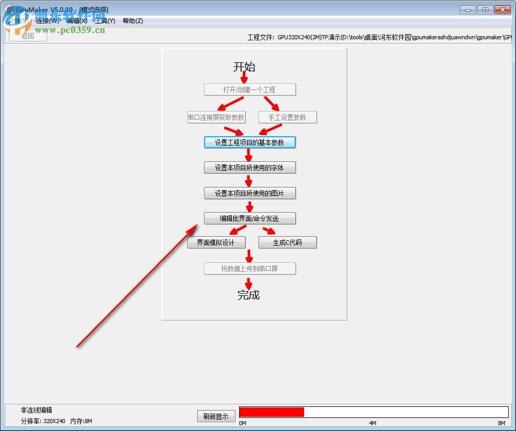This screenshot has width=516, height=431.
Task: Click 将数据上传到串口屏 upload step
Action: 250,268
